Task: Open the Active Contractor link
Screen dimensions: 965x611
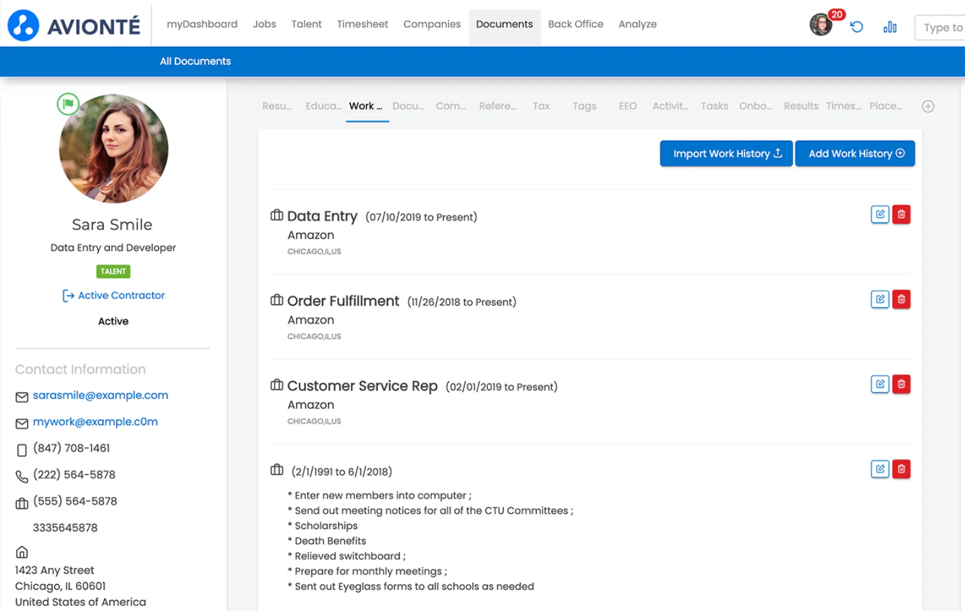Action: tap(113, 296)
